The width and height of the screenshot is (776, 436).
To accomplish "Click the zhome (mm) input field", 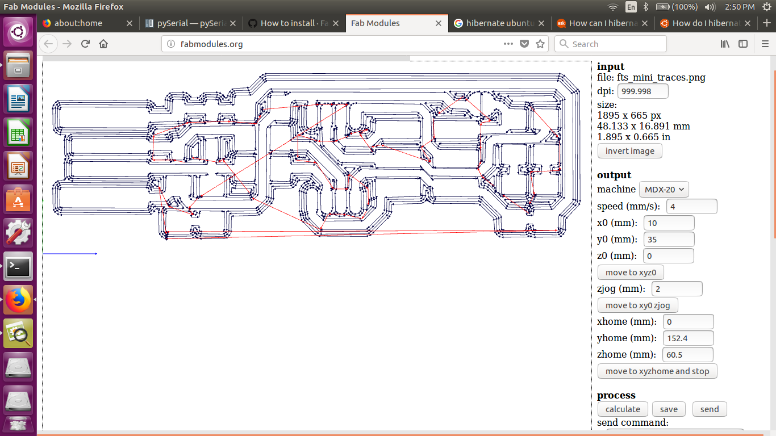I will click(688, 355).
